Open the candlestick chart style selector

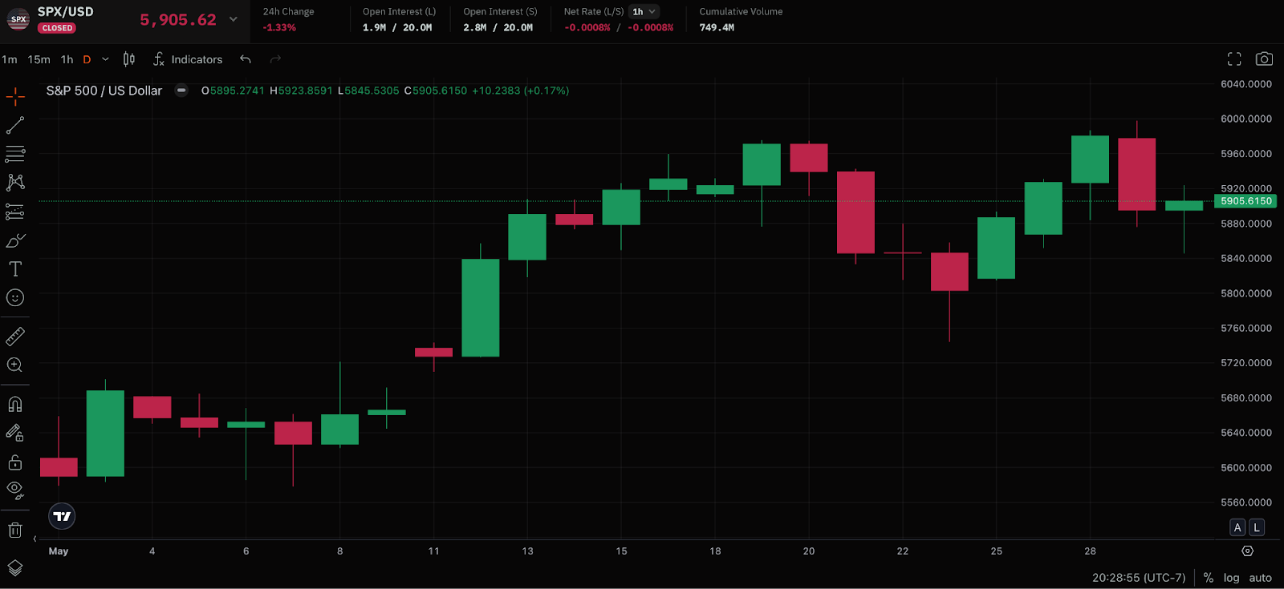point(129,59)
